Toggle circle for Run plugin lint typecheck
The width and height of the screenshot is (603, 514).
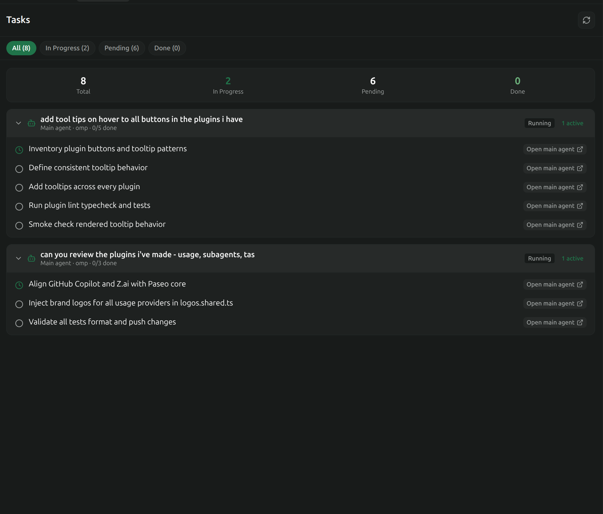(x=19, y=207)
